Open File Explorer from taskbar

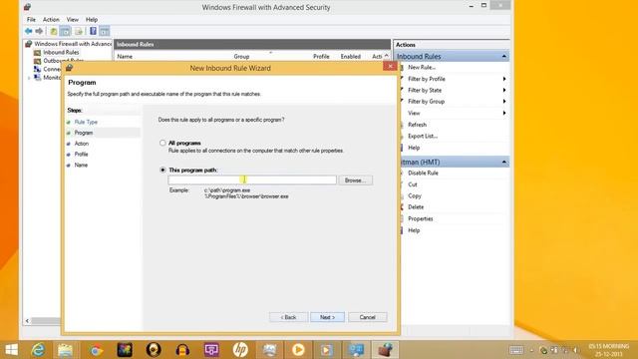65,350
